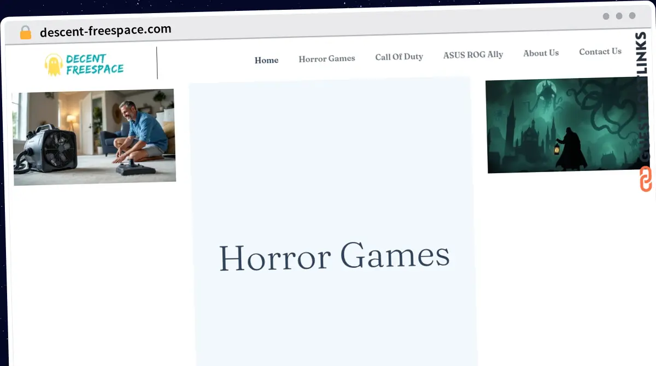The height and width of the screenshot is (366, 656).
Task: Open the Home menu item
Action: click(x=267, y=60)
